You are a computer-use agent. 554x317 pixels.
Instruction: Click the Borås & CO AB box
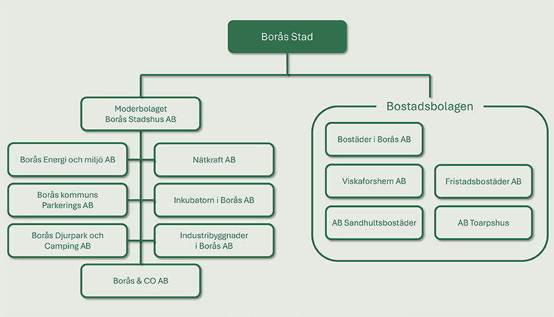pyautogui.click(x=141, y=281)
